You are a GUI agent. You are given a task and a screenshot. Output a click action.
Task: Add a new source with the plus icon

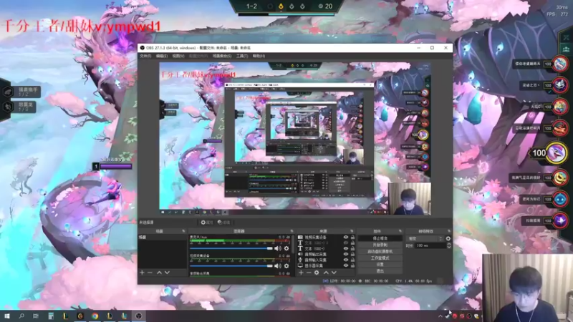[301, 273]
